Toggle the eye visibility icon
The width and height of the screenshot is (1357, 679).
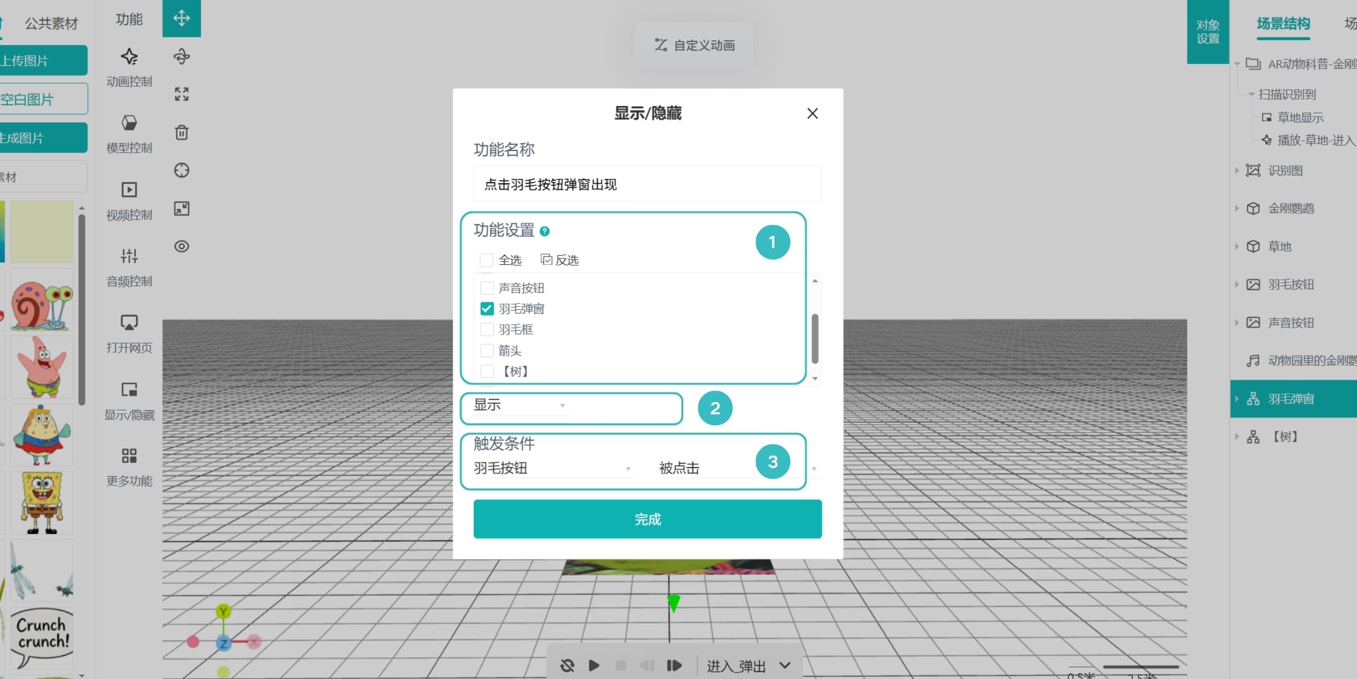pos(181,246)
